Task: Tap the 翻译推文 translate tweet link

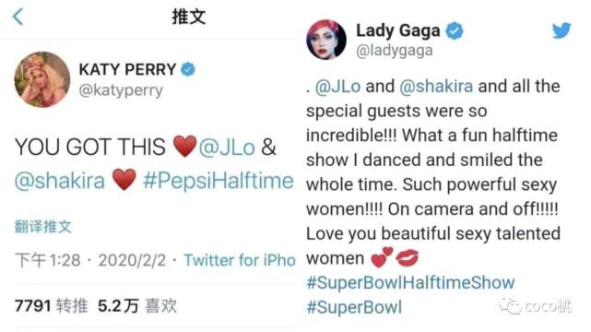Action: click(x=43, y=227)
